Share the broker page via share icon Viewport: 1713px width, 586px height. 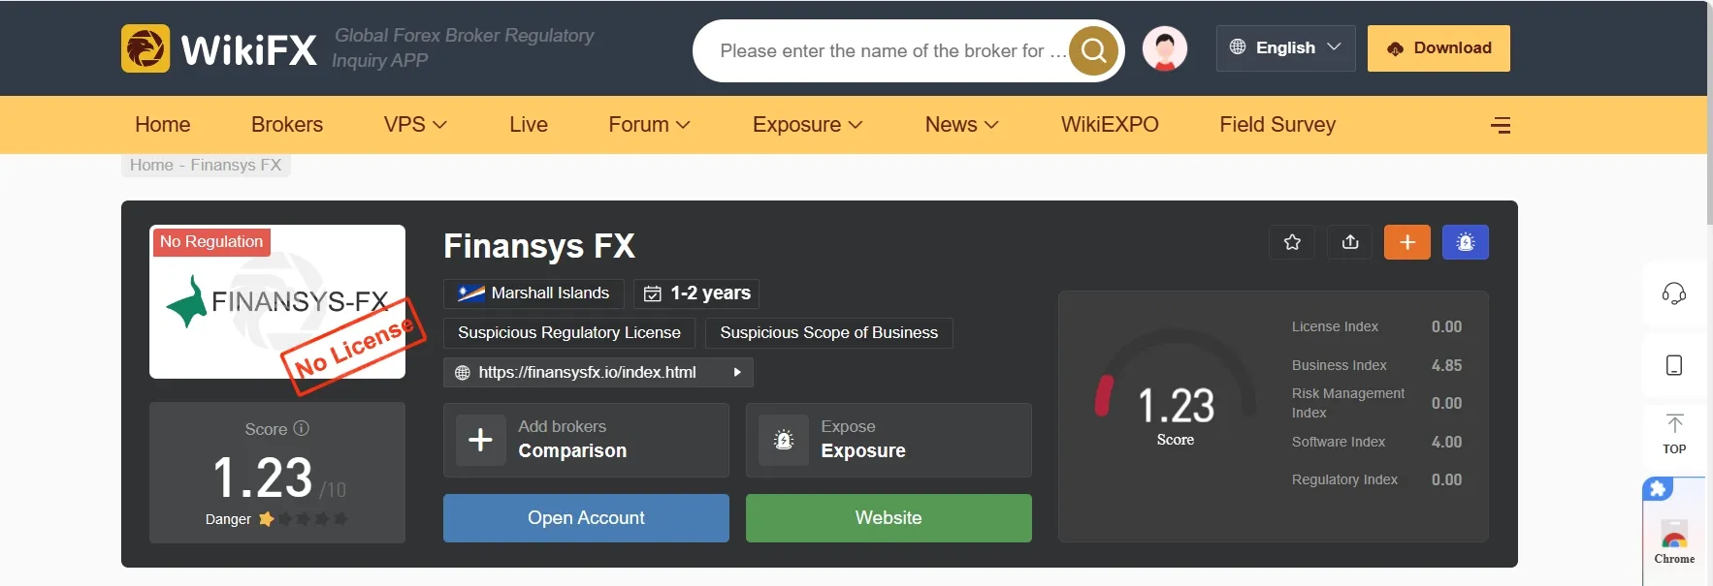(1350, 242)
